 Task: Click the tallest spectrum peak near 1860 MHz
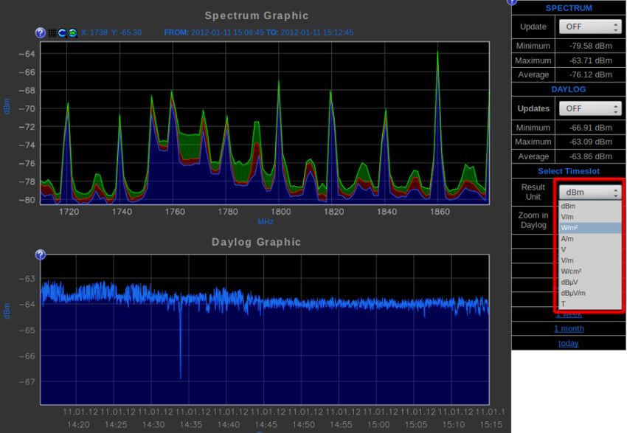tap(437, 52)
